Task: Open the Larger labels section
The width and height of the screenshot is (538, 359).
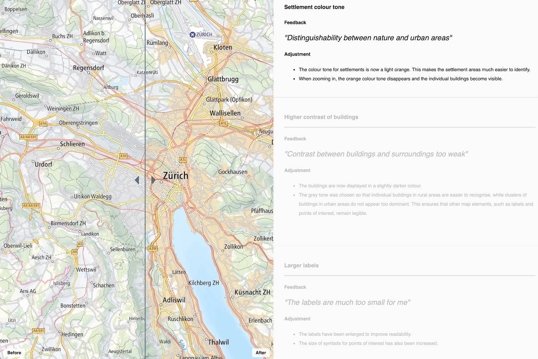Action: 301,265
